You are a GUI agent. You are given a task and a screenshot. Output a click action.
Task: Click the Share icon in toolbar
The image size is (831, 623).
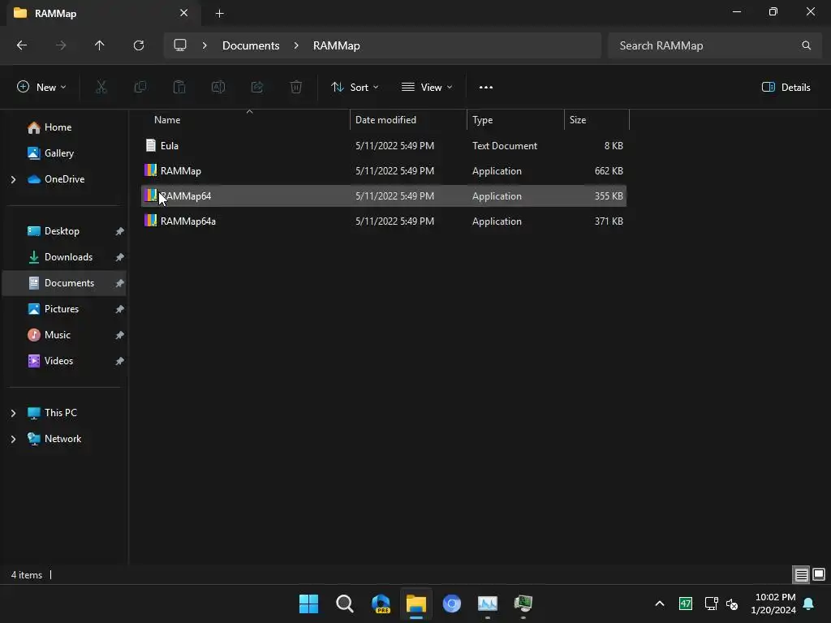pyautogui.click(x=257, y=88)
